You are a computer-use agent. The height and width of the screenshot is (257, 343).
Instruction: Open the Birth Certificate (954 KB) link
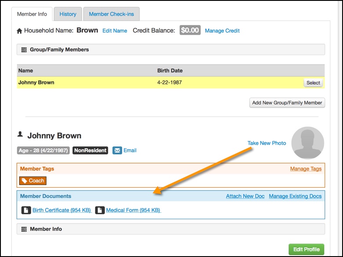click(61, 210)
